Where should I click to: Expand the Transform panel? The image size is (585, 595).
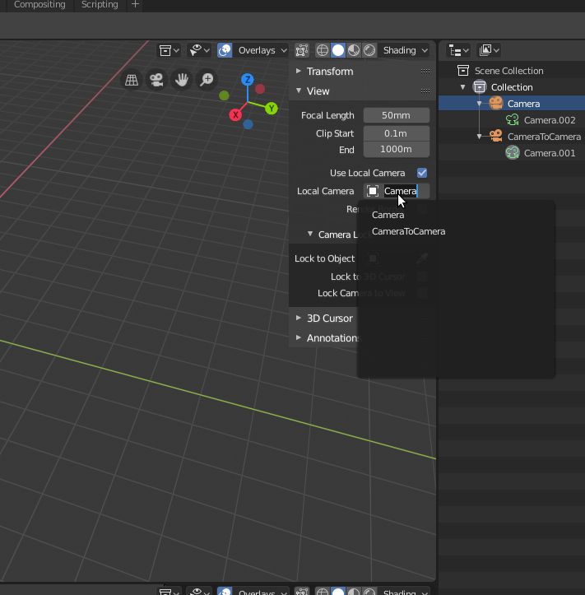(x=299, y=71)
